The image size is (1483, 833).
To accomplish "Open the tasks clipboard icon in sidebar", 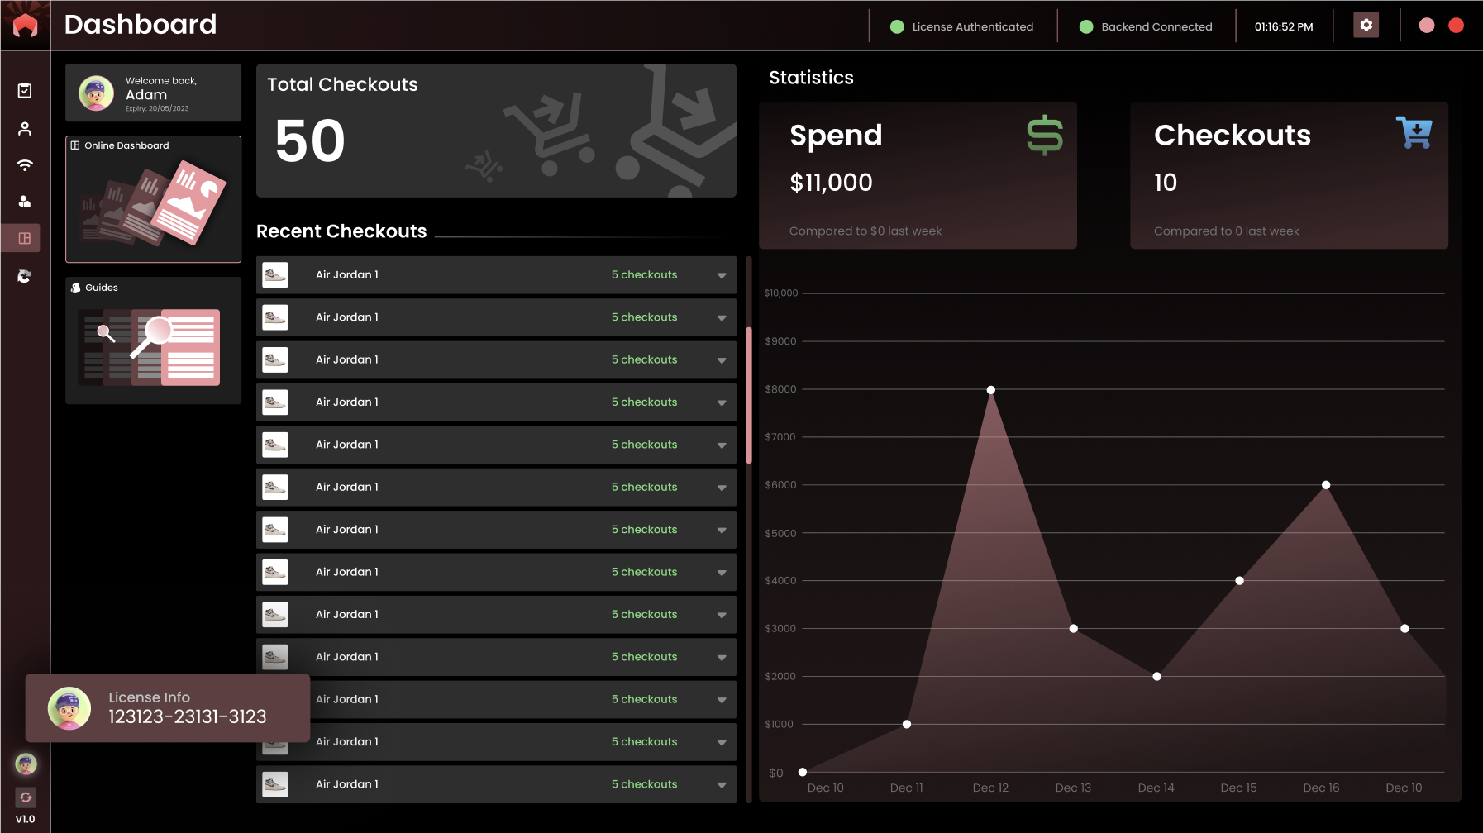I will [25, 91].
